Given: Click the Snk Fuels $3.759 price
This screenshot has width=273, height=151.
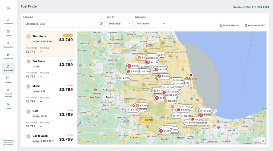Looking at the screenshot, I should [66, 65].
